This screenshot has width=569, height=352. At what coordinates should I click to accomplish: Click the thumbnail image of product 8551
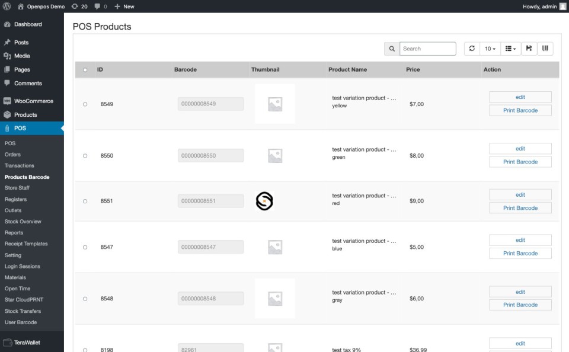pos(264,201)
